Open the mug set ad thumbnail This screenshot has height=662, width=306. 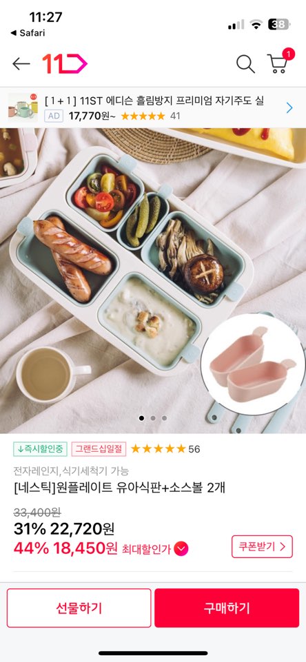[x=23, y=107]
